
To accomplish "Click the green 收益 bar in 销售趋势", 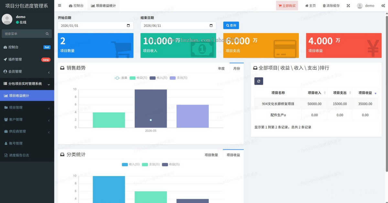I will (x=109, y=120).
